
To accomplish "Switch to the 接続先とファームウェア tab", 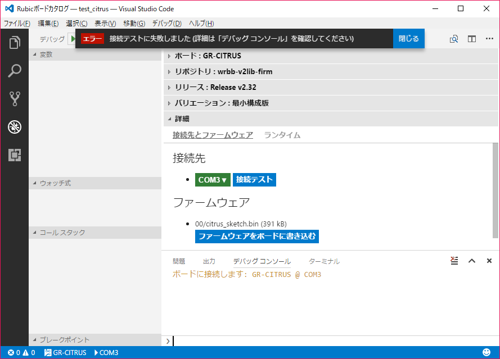I will [213, 135].
